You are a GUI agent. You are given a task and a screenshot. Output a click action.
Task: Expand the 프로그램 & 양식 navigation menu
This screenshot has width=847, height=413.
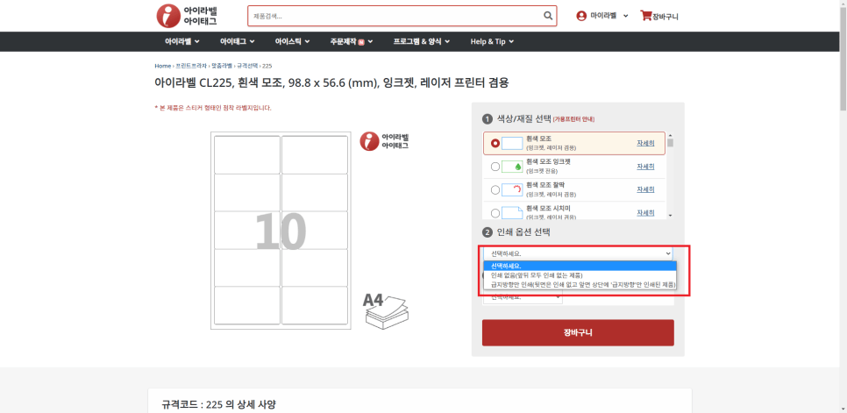click(x=422, y=41)
